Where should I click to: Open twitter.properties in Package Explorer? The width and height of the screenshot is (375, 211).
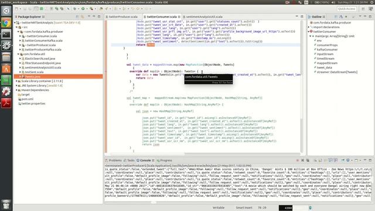[x=33, y=104]
